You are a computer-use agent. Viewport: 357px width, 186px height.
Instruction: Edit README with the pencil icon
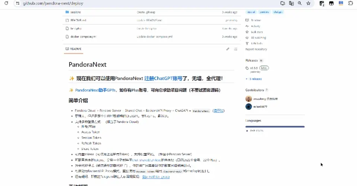[x=228, y=49]
